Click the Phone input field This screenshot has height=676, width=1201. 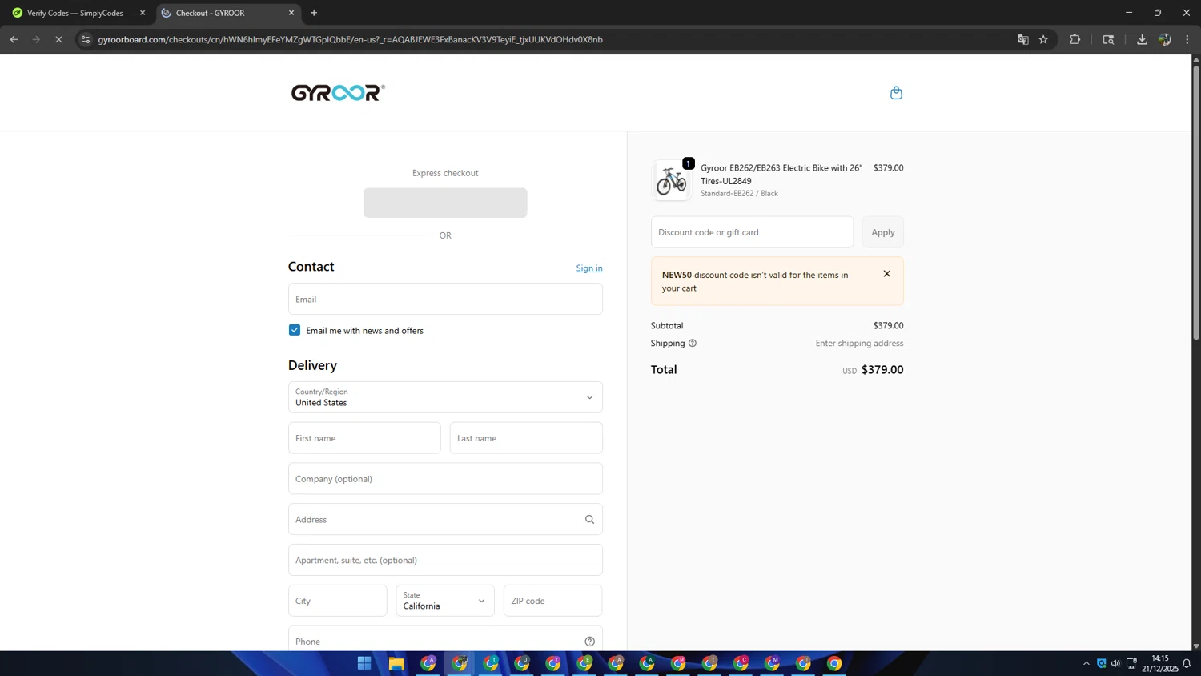pyautogui.click(x=445, y=639)
